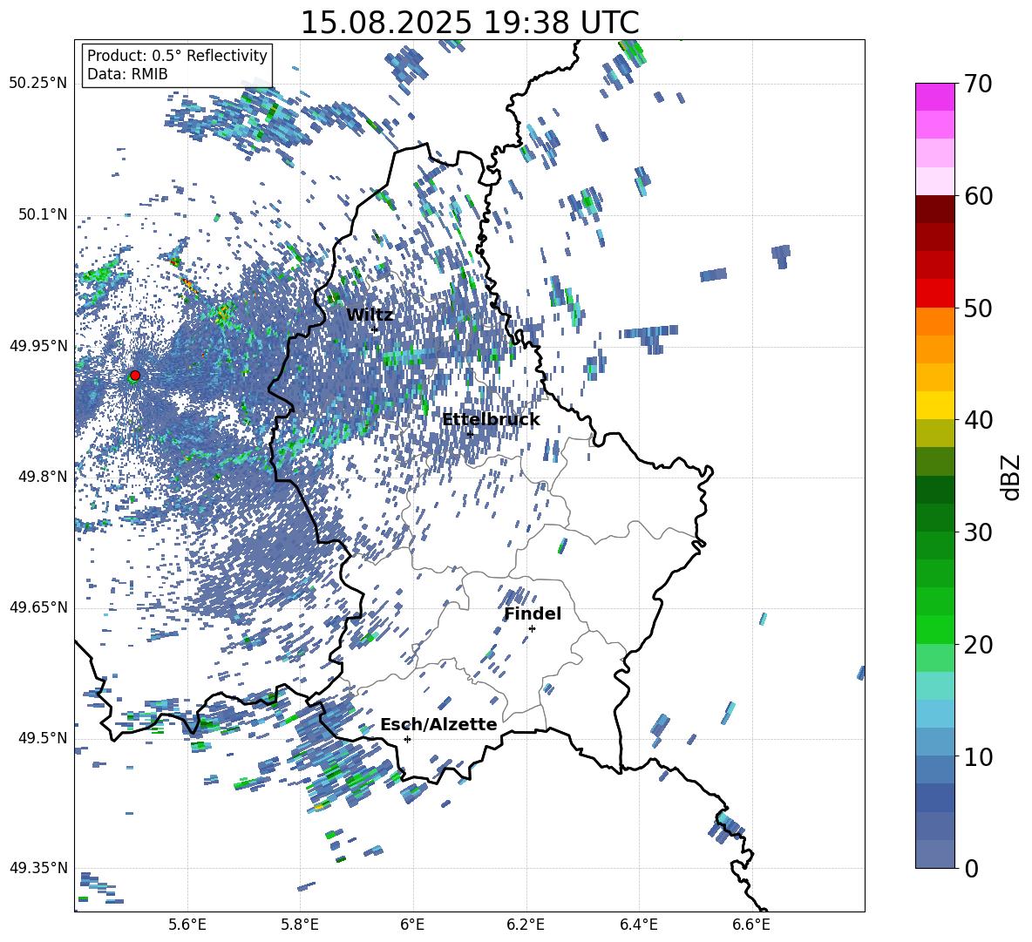Click the dark red colorbar segment below 60

[x=934, y=209]
